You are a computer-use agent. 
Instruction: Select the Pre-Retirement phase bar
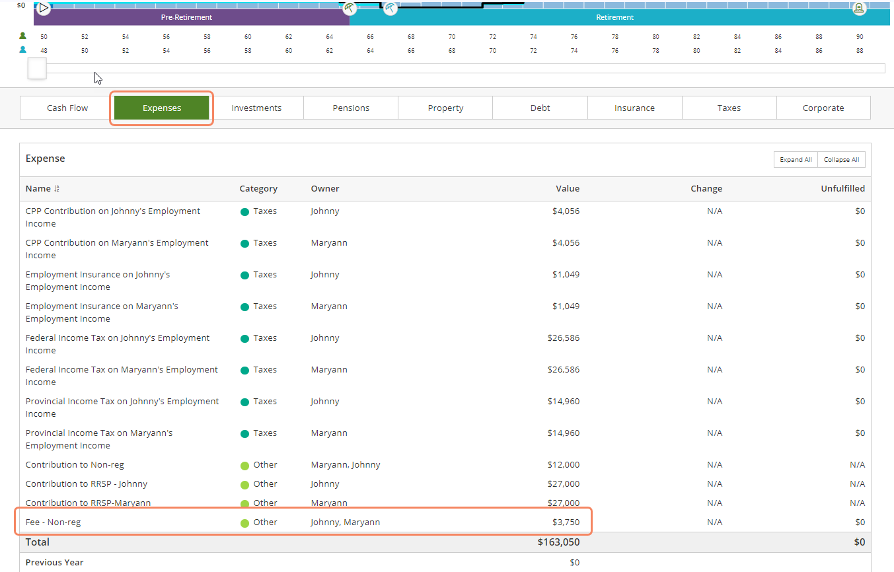tap(187, 18)
